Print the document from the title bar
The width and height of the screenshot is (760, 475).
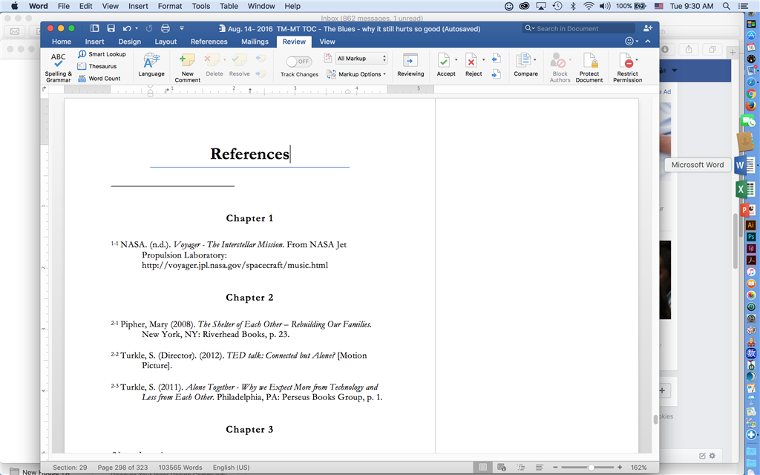click(166, 29)
